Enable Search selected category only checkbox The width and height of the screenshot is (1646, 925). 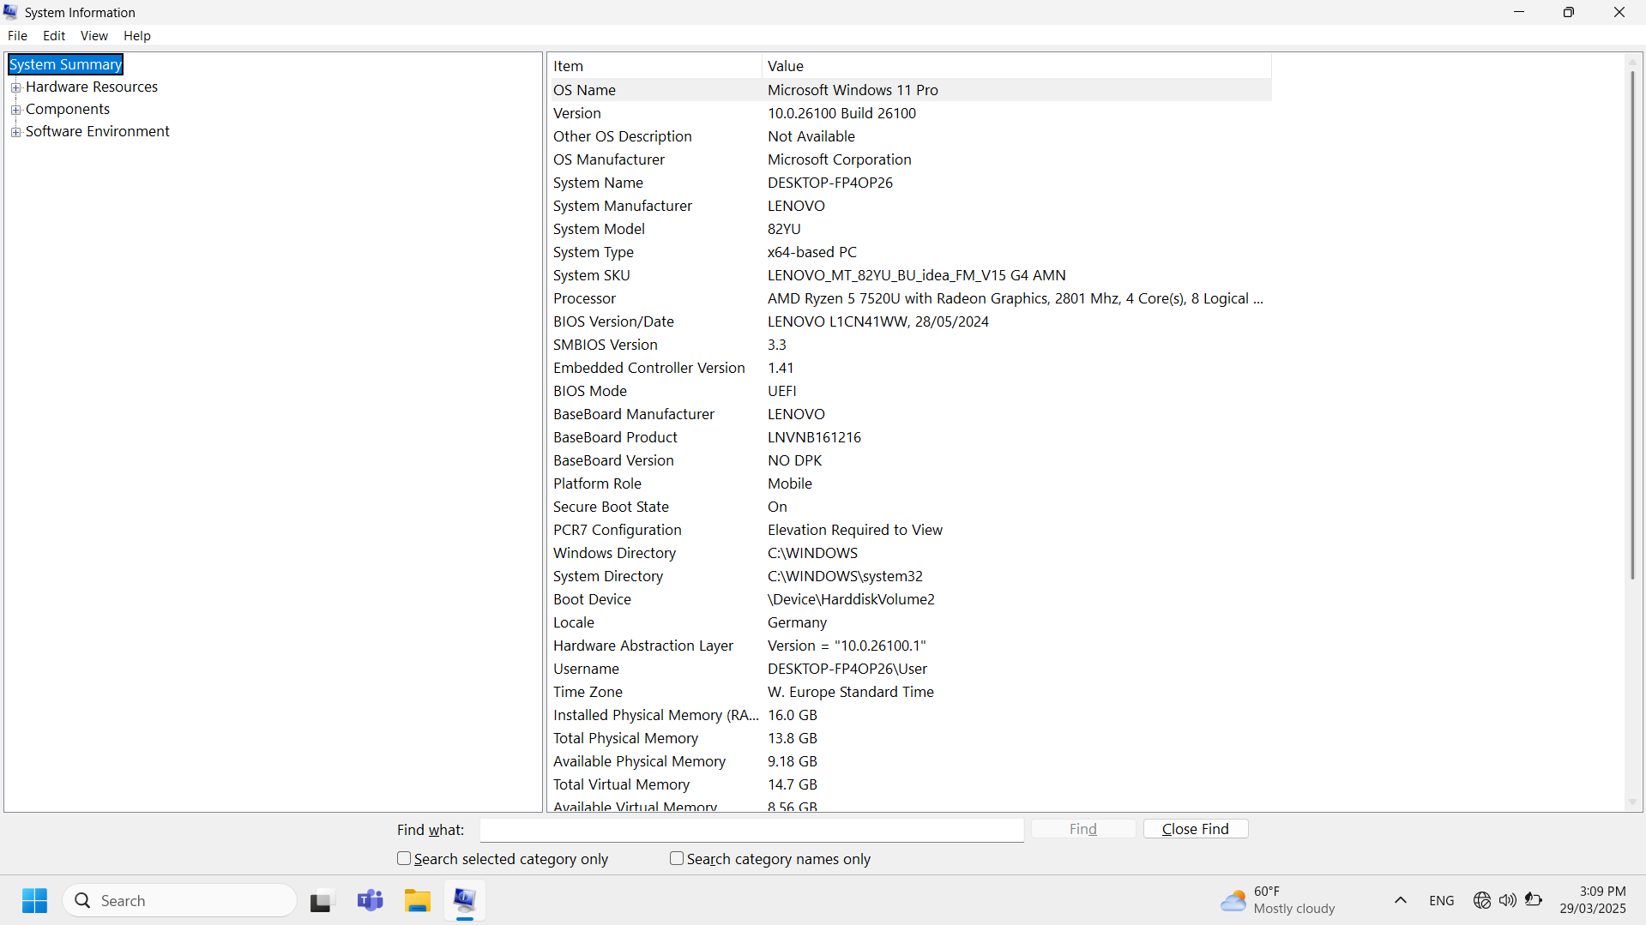(x=404, y=858)
